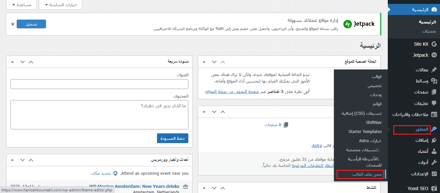Click the media icon next to وسائط

tap(434, 81)
